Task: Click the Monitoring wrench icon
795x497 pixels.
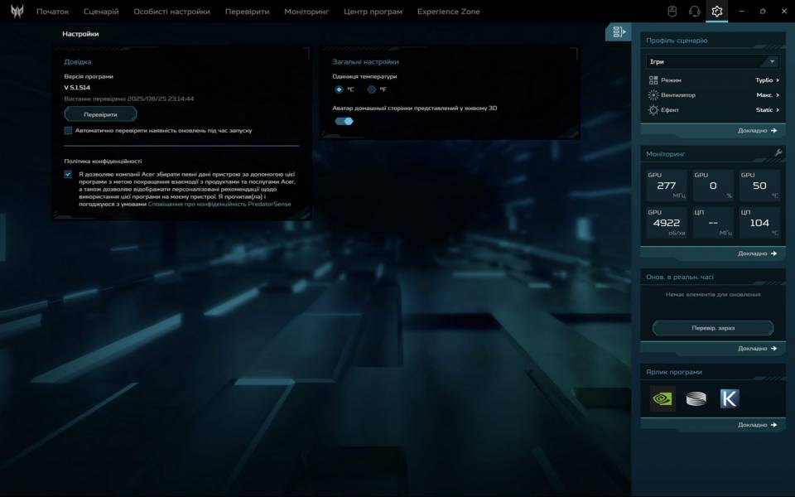Action: click(778, 153)
